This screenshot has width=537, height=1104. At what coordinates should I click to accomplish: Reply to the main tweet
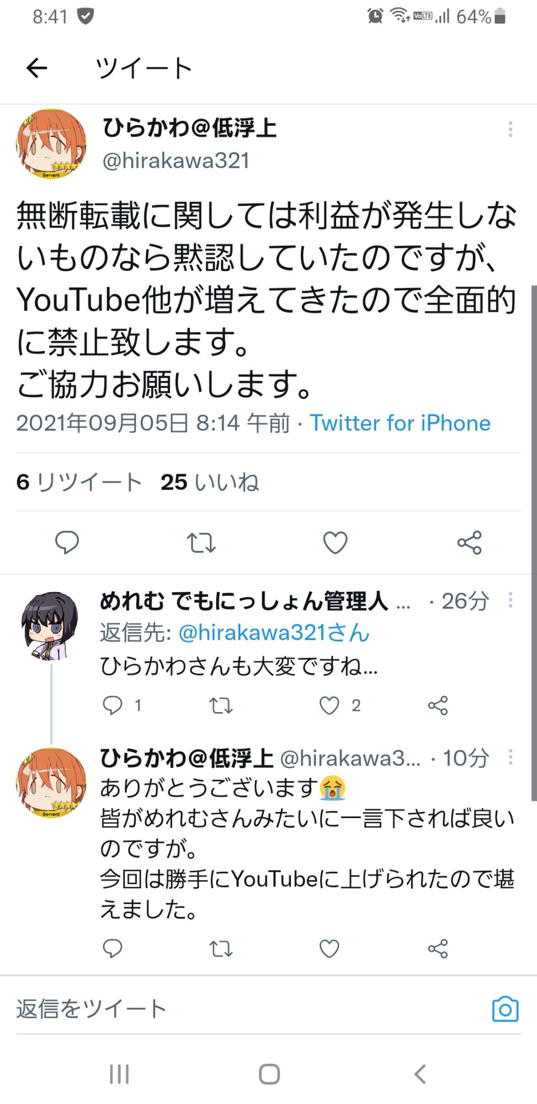pyautogui.click(x=67, y=542)
